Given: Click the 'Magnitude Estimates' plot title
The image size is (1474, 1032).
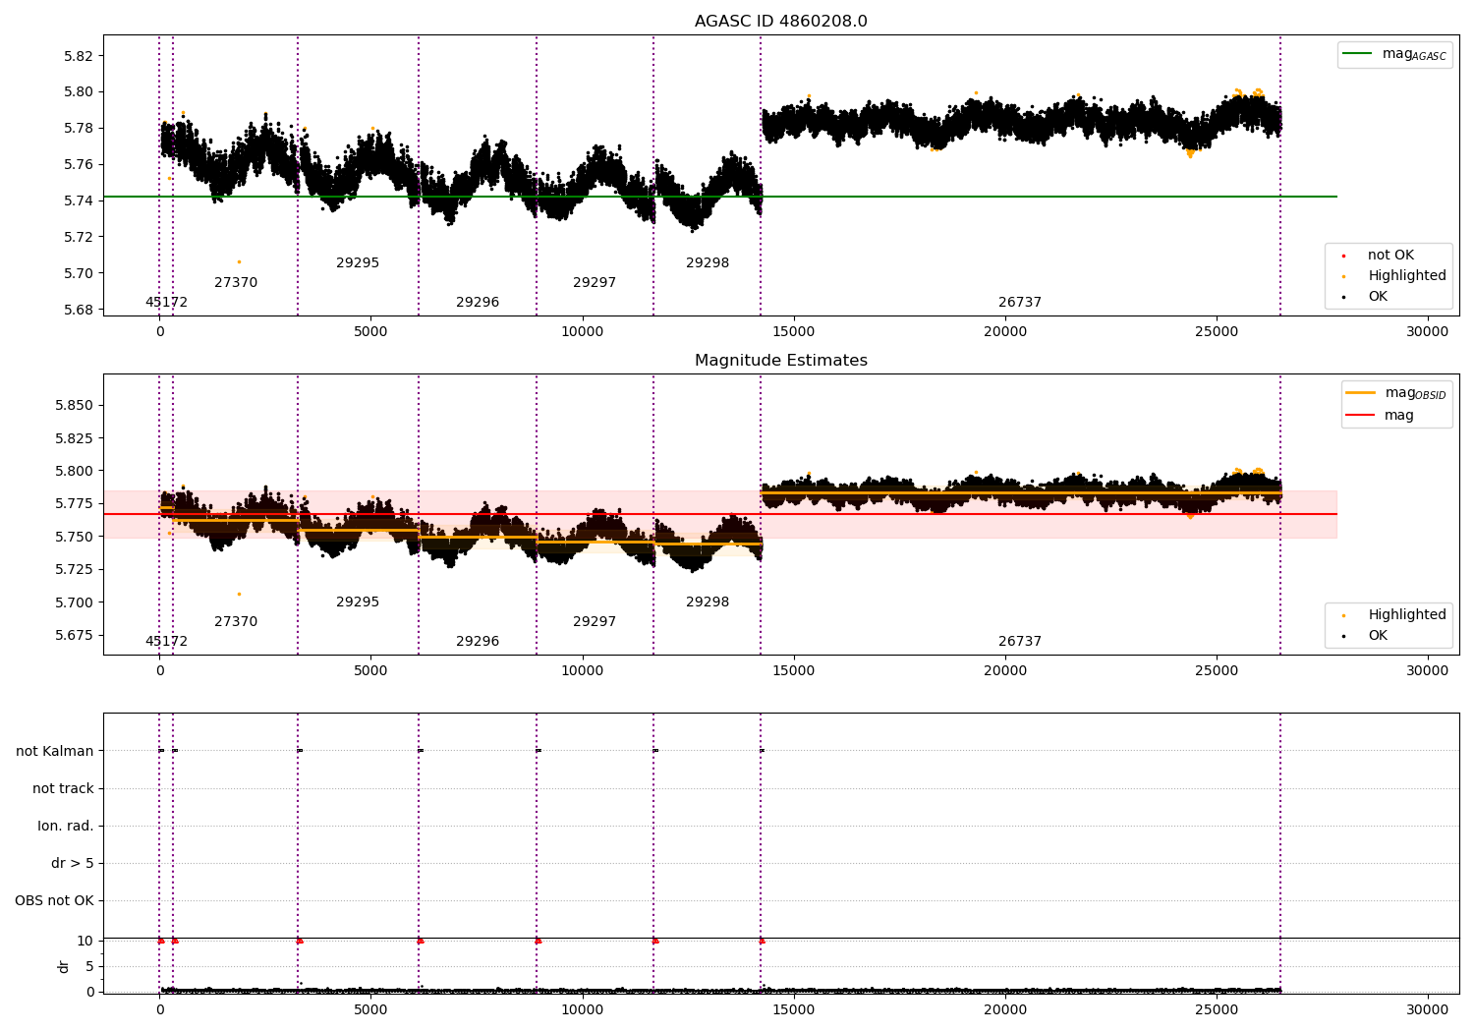Looking at the screenshot, I should tap(780, 361).
